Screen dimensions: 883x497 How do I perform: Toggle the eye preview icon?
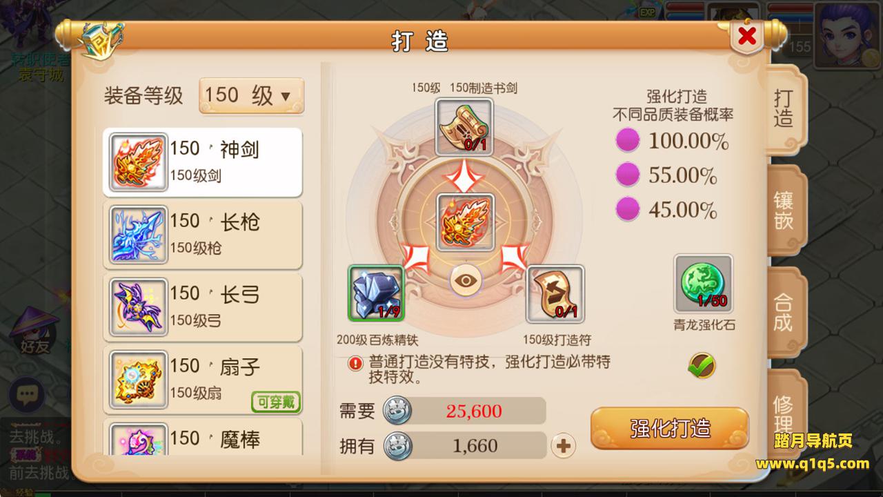466,280
